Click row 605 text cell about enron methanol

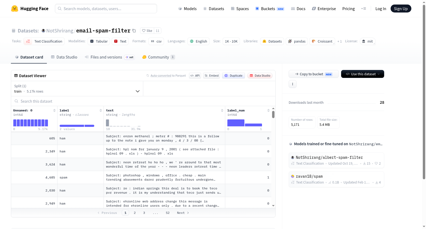click(164, 138)
